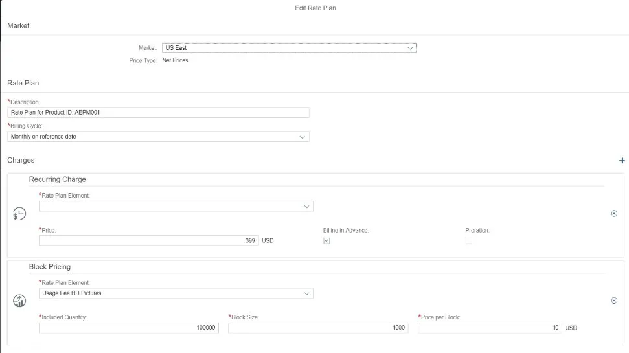Viewport: 629px width, 353px height.
Task: Click the Price per Block field
Action: click(489, 328)
